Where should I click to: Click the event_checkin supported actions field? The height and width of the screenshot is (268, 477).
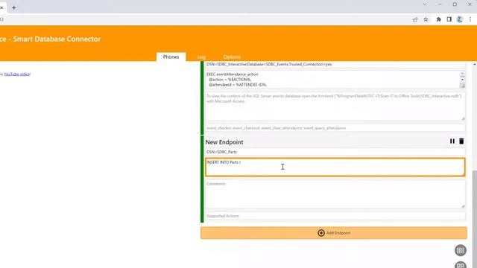[335, 128]
